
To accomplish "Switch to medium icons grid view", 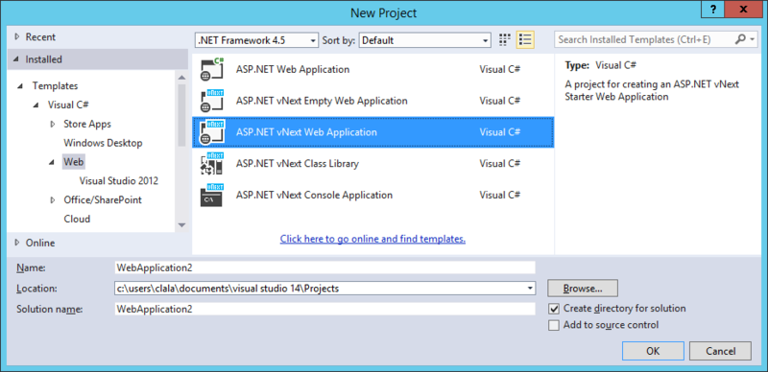I will point(505,40).
